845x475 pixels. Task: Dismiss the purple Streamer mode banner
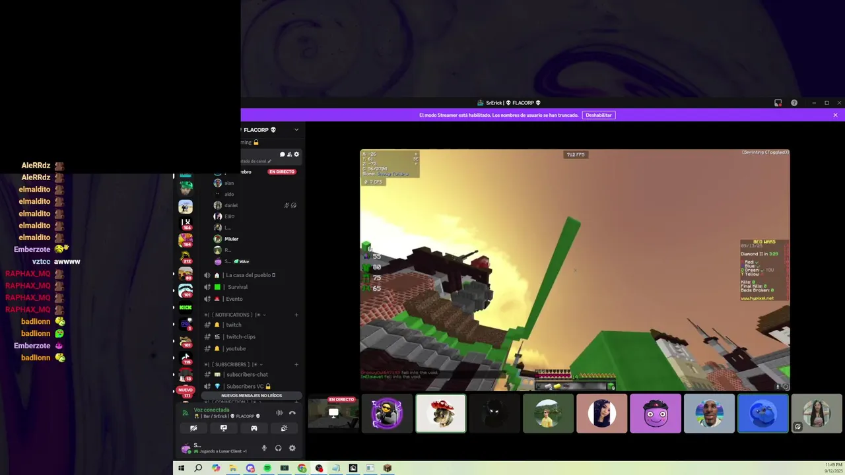coord(835,115)
